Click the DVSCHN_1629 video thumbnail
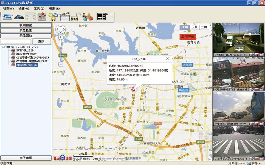Screen dimensions: 265x165 click(239, 38)
